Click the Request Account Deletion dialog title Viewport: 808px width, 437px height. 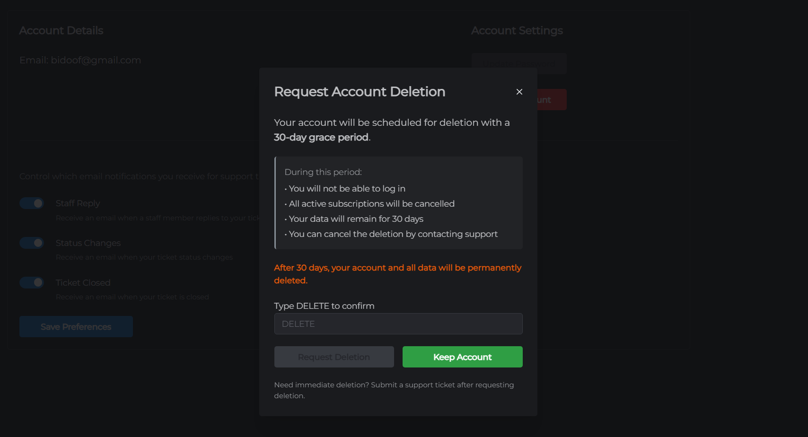(360, 92)
